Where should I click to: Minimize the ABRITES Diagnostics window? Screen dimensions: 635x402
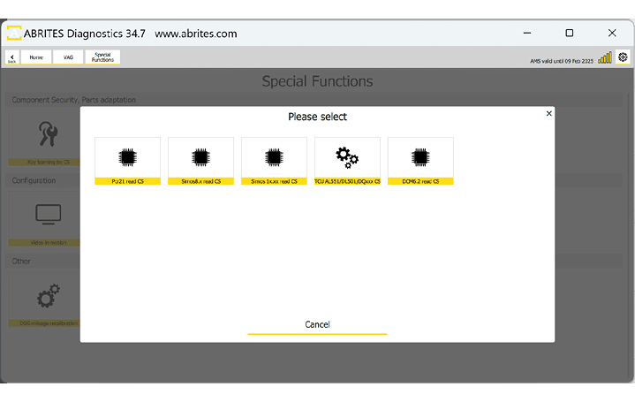(526, 34)
